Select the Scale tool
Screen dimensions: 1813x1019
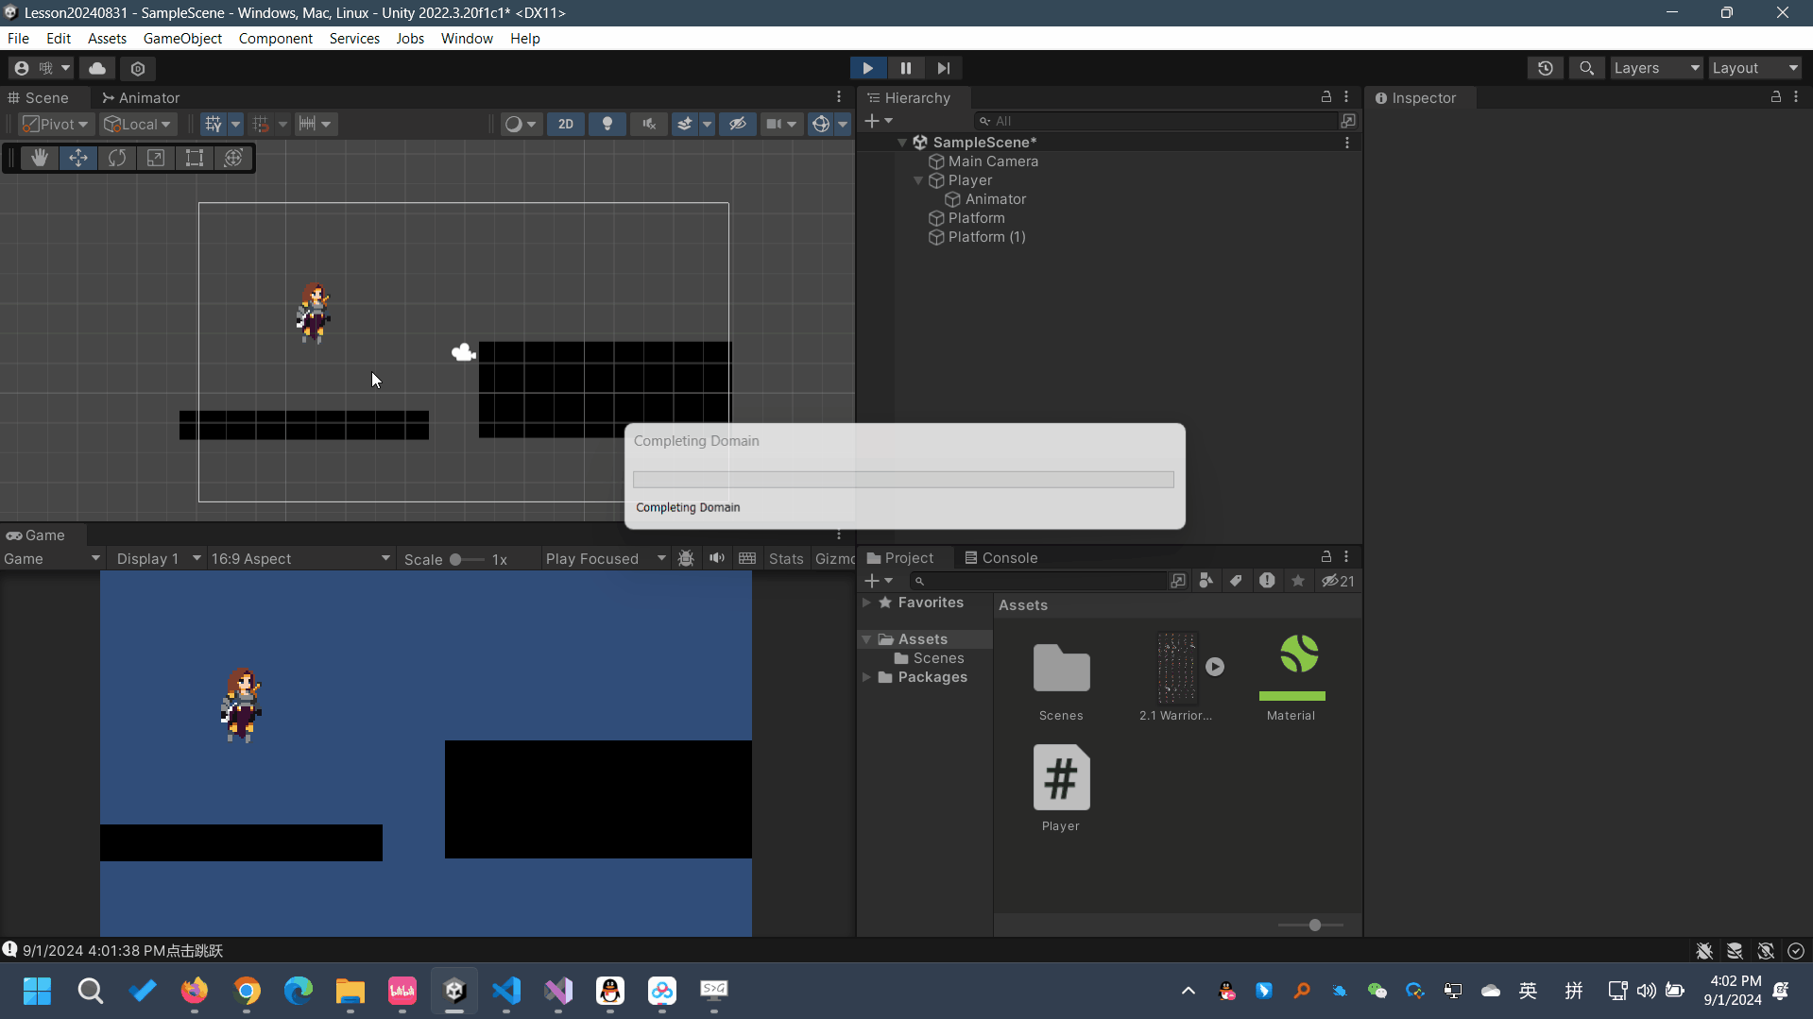pyautogui.click(x=156, y=158)
